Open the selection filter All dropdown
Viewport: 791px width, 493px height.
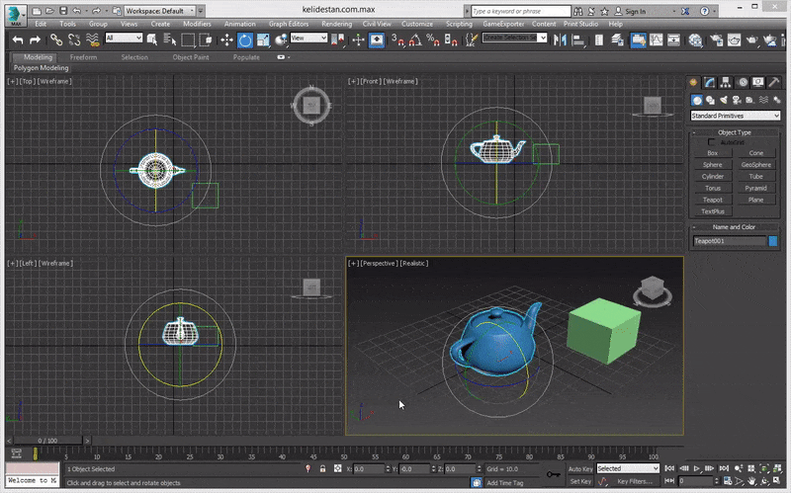click(x=124, y=38)
